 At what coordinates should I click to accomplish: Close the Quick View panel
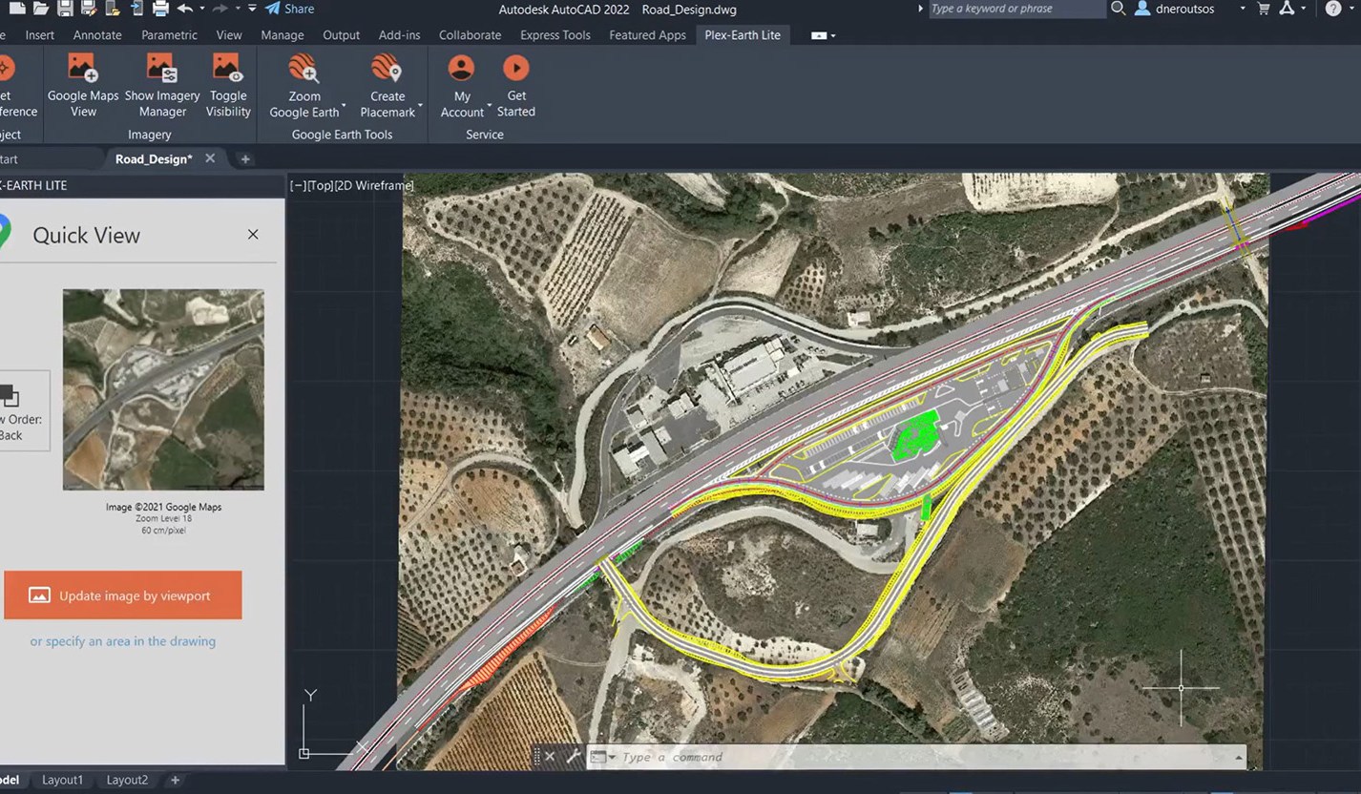point(253,234)
